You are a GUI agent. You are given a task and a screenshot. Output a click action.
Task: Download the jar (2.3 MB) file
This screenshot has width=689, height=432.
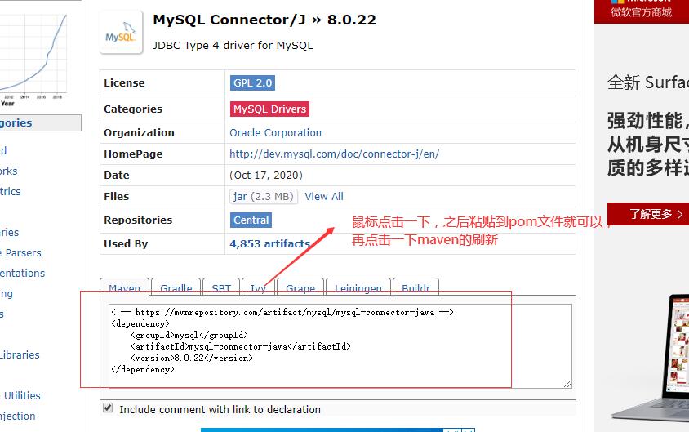point(263,197)
